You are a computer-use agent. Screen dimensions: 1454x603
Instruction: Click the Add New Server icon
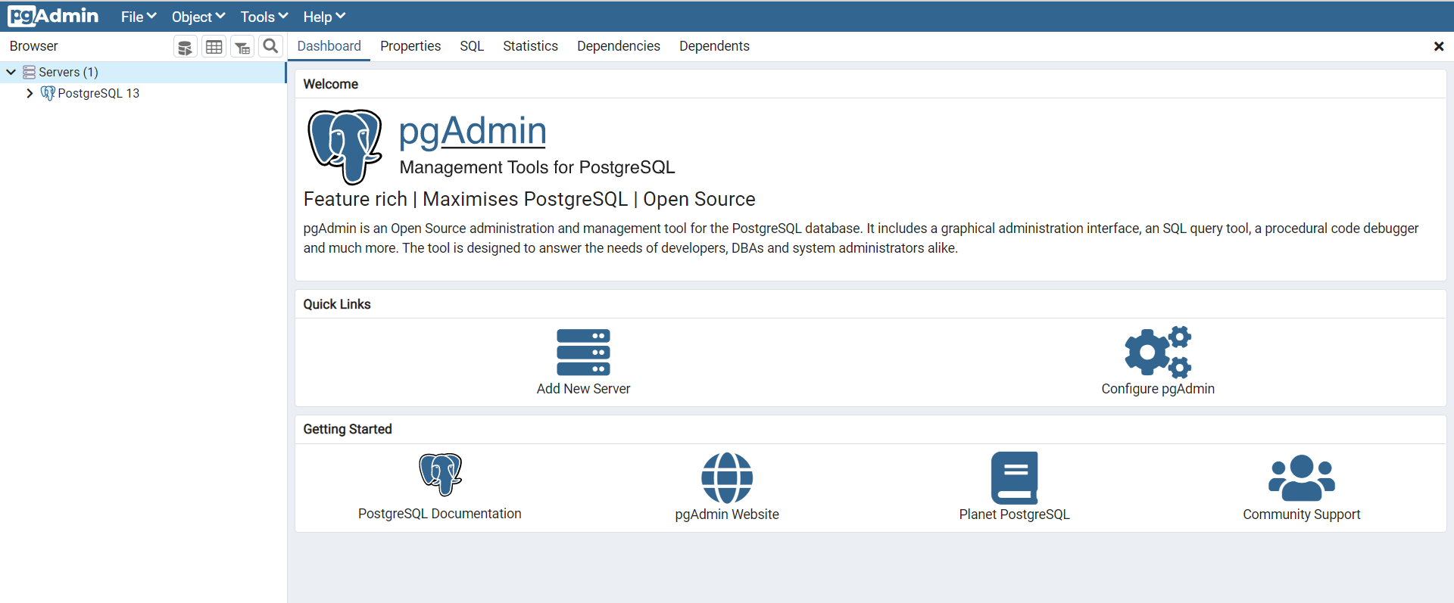click(x=583, y=352)
